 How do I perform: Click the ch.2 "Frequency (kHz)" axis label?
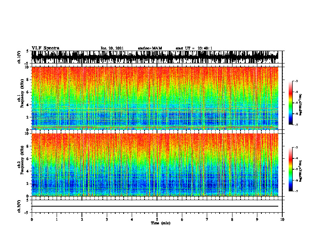pyautogui.click(x=21, y=160)
